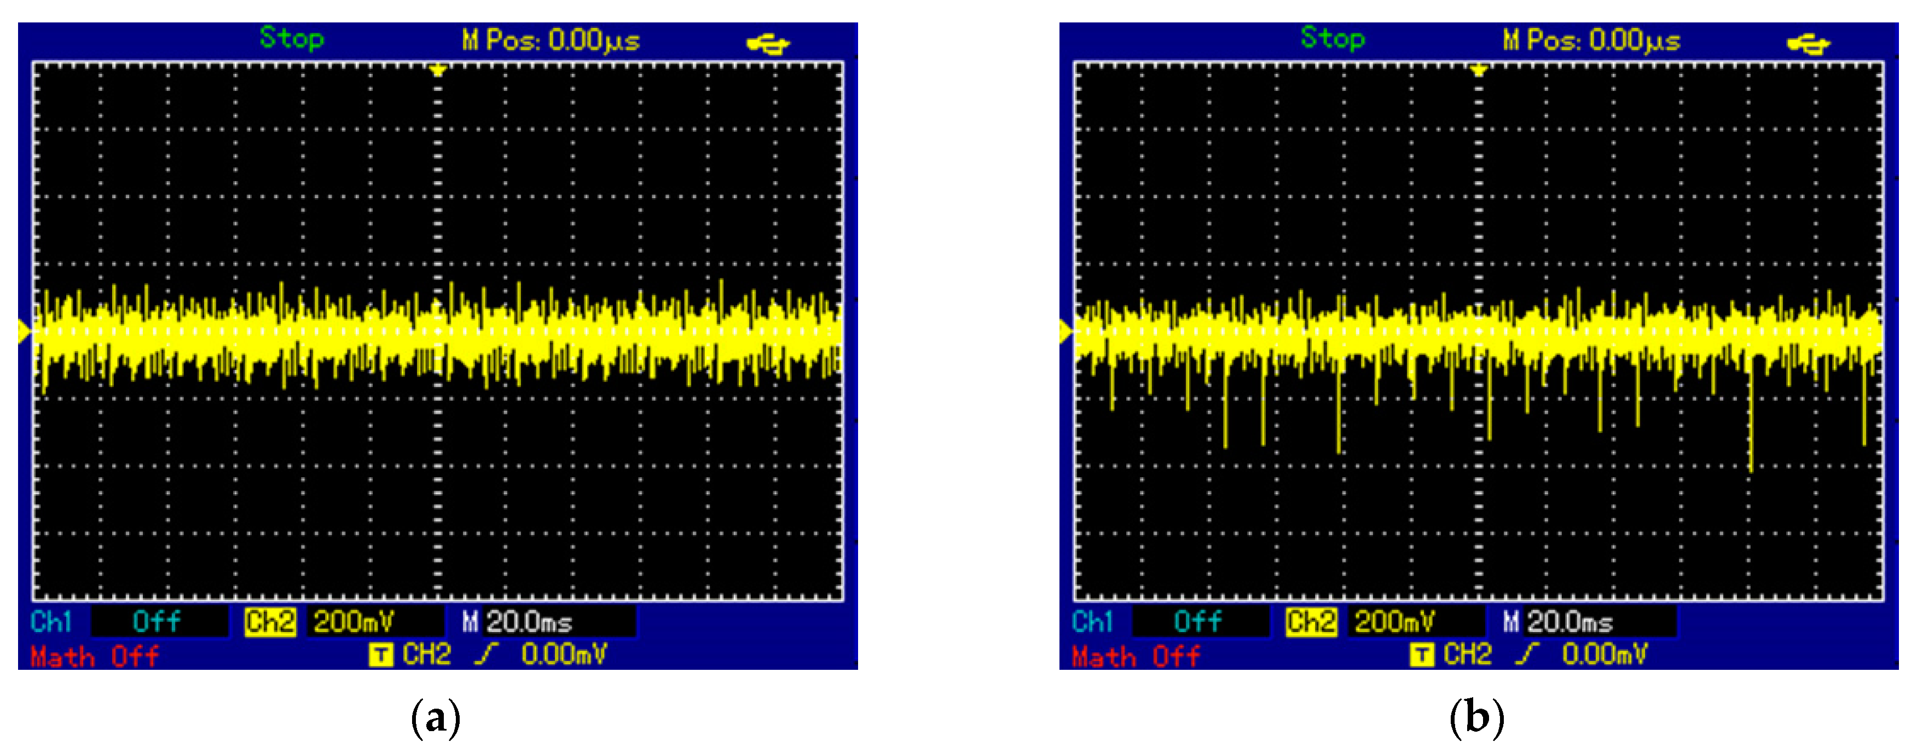This screenshot has height=753, width=1917.
Task: Click the (b) figure caption
Action: click(1477, 718)
